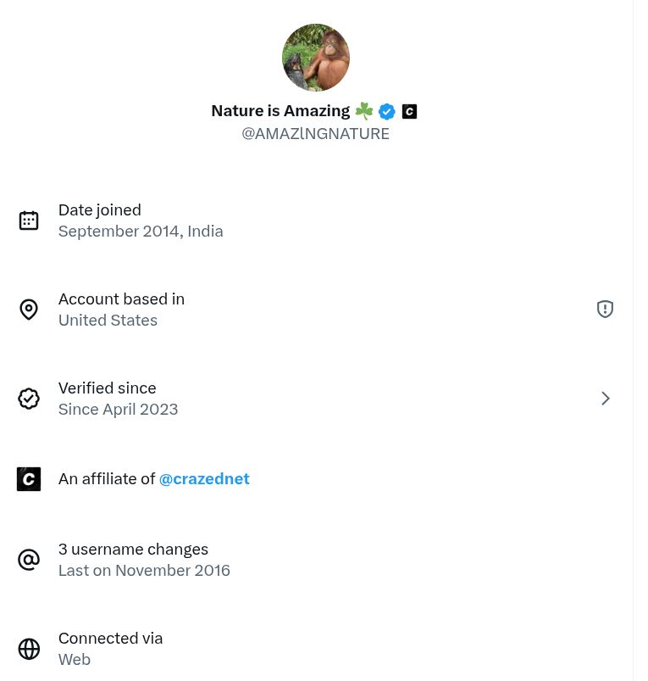The width and height of the screenshot is (648, 681).
Task: Open the Verified since row
Action: (x=316, y=399)
